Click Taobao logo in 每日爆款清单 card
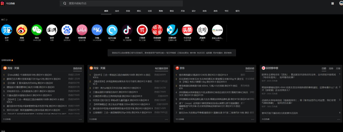This screenshot has height=132, width=343. [x=91, y=68]
